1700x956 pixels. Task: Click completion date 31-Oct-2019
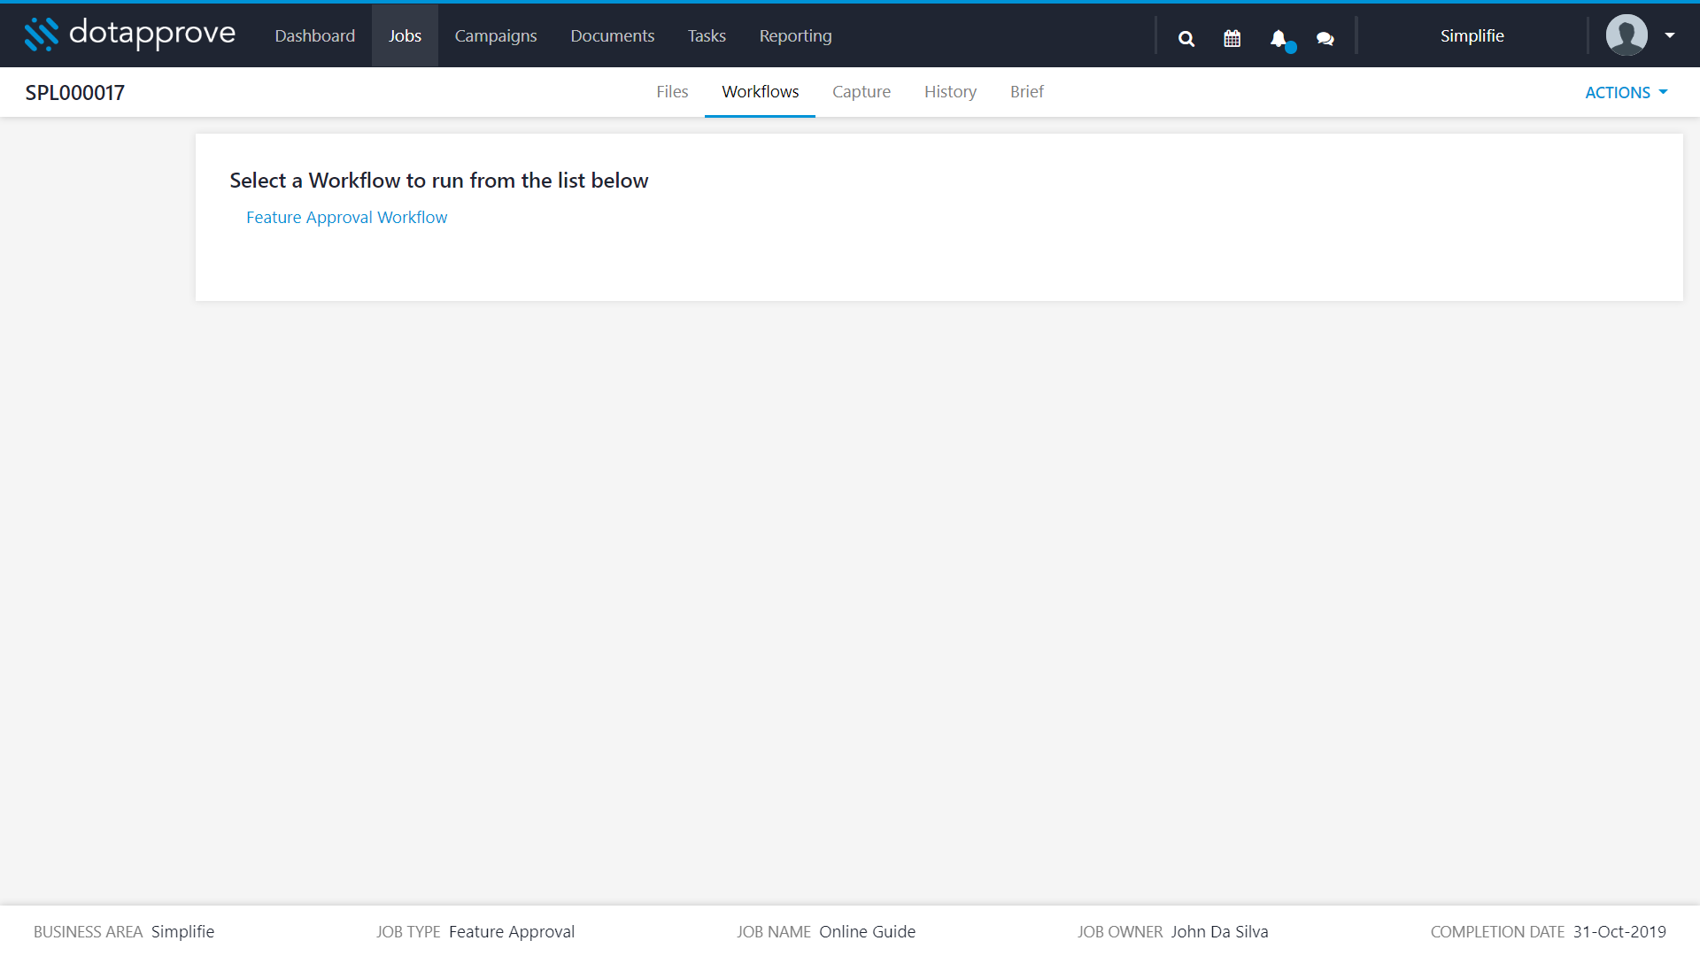point(1619,931)
